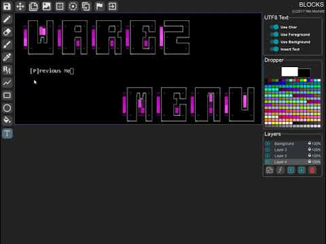
Task: Select the character font tool
Action: pos(7,70)
